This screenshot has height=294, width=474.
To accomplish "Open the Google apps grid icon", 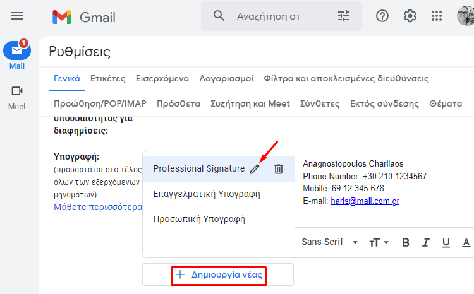I will click(x=437, y=16).
